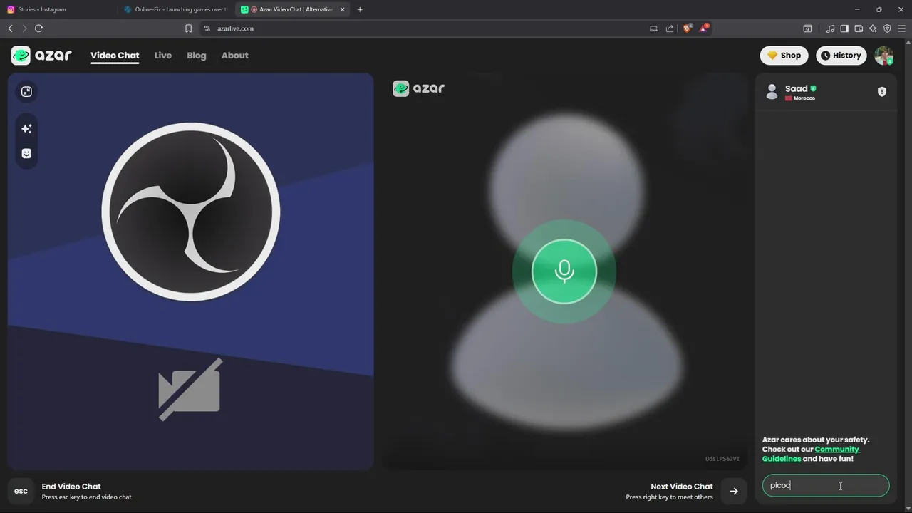Bookmark this page
This screenshot has width=912, height=513.
pyautogui.click(x=188, y=28)
